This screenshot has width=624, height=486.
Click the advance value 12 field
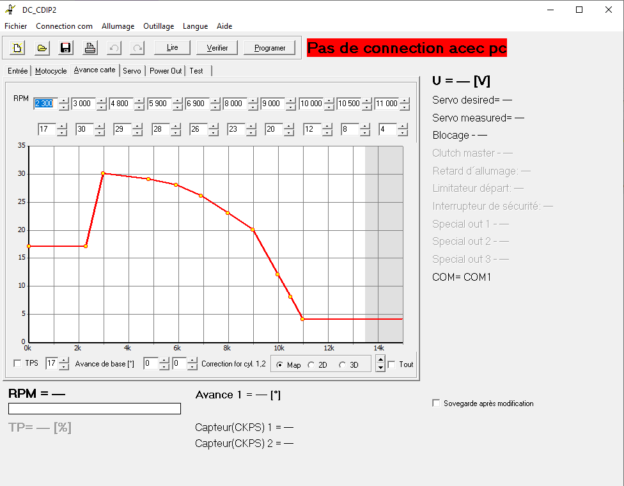(x=313, y=129)
